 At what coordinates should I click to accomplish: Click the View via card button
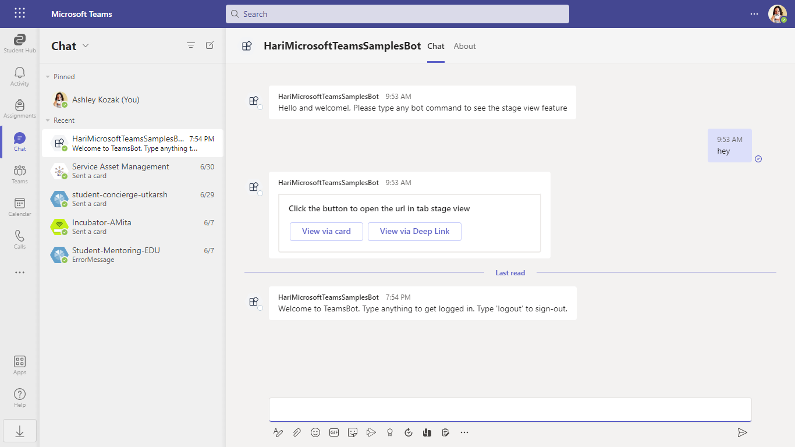coord(326,231)
